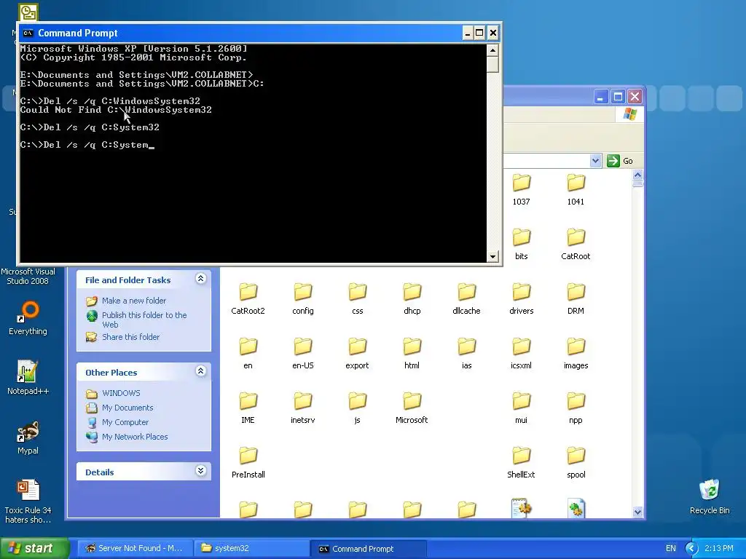Open the Recycle Bin

tap(710, 496)
